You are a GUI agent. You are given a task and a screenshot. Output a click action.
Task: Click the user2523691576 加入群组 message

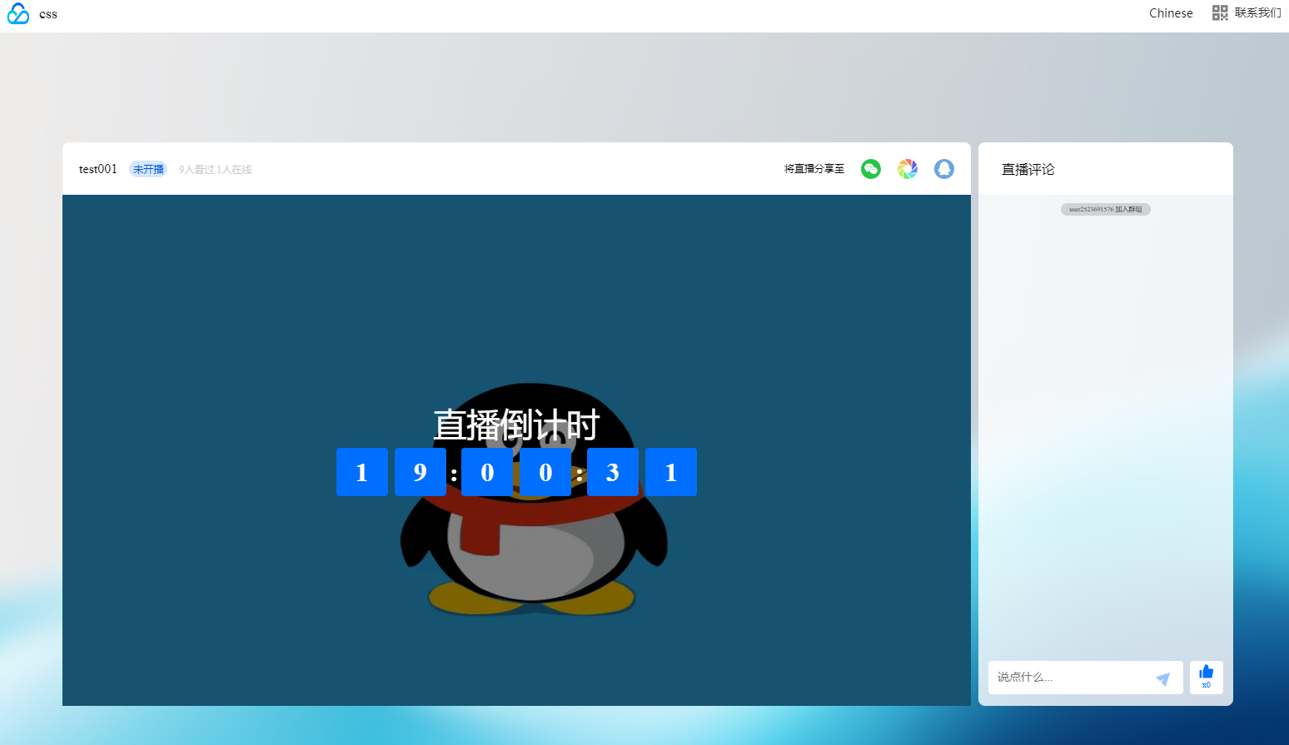click(1106, 209)
